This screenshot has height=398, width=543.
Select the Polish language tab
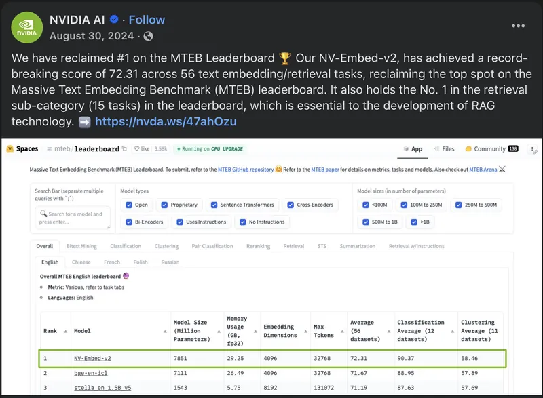(141, 262)
